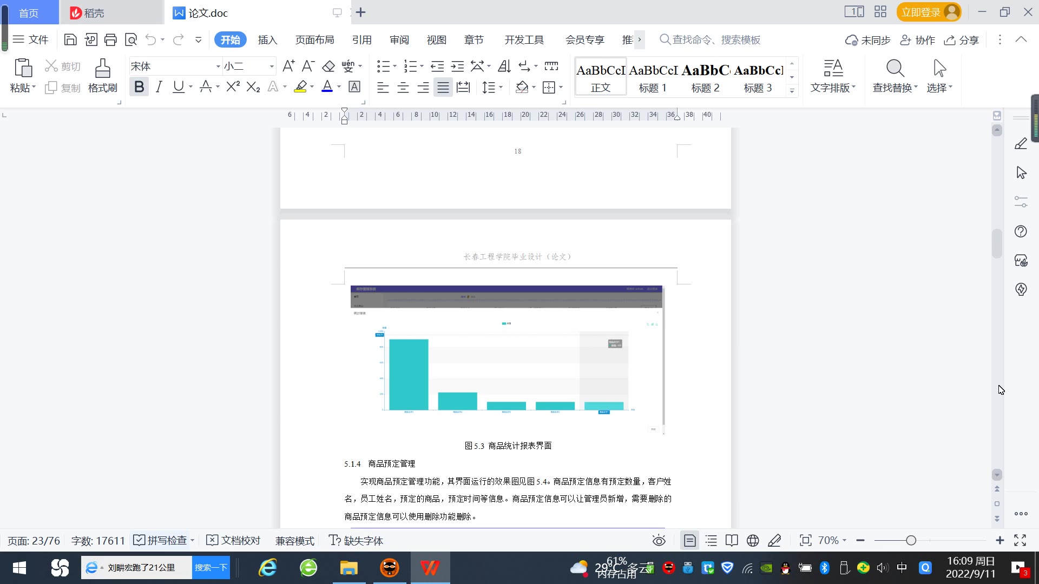The image size is (1039, 584).
Task: Expand the font size dropdown 小二
Action: click(x=272, y=67)
